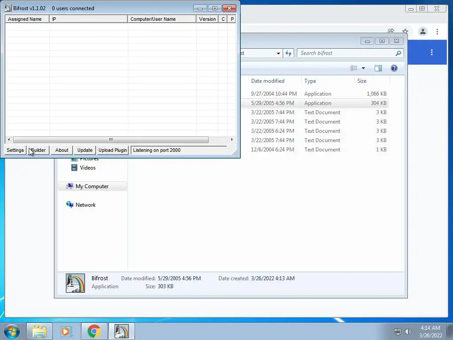Click the Chrome share page icon
Screen dimensions: 453x340
point(391,31)
